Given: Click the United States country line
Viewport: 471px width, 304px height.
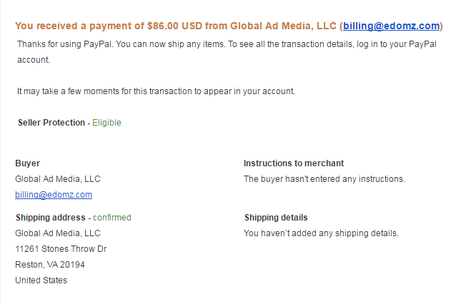Looking at the screenshot, I should coord(41,280).
